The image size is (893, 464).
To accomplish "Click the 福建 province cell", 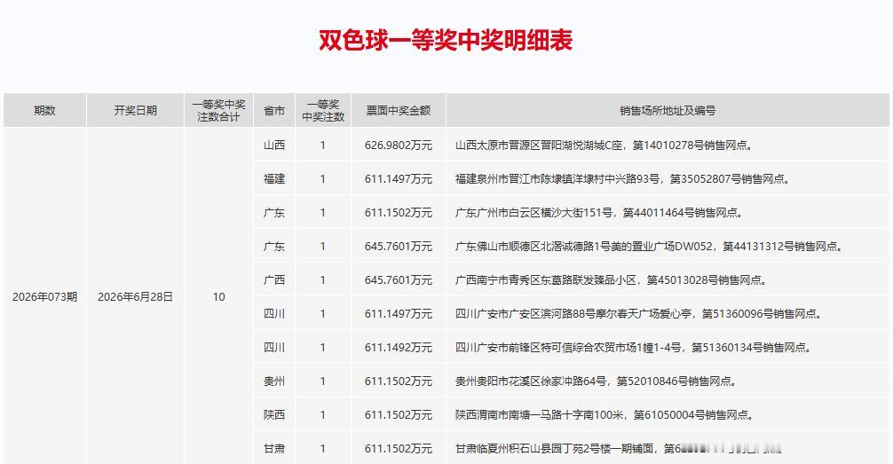I will point(274,178).
